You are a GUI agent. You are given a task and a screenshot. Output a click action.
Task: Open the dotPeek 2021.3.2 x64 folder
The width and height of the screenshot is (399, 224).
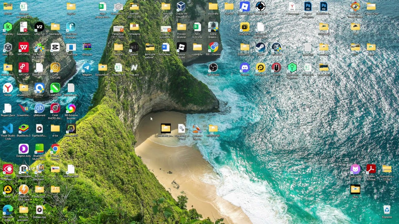[x=134, y=10]
